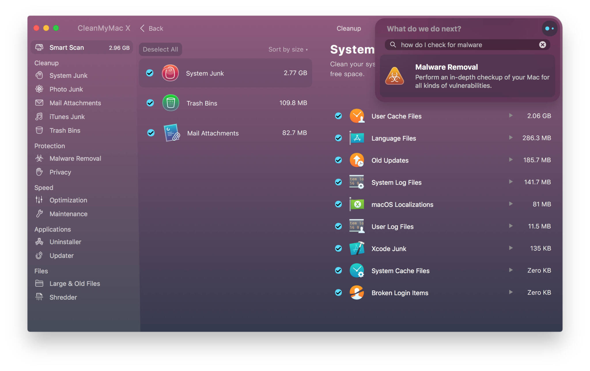Select the Photo Junk flower icon
The image size is (590, 371).
39,89
